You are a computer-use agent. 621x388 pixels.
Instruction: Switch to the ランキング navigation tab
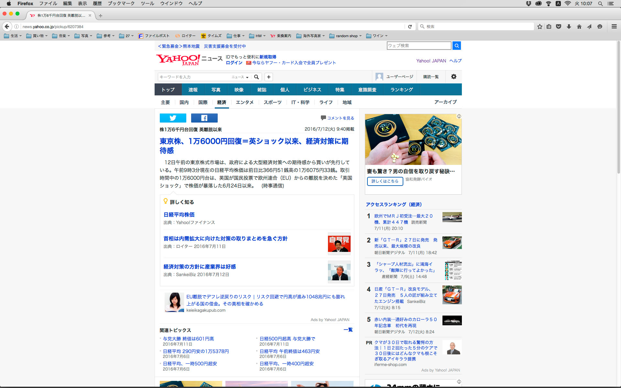[x=401, y=90]
